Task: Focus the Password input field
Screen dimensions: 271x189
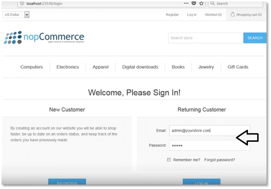Action: click(209, 145)
